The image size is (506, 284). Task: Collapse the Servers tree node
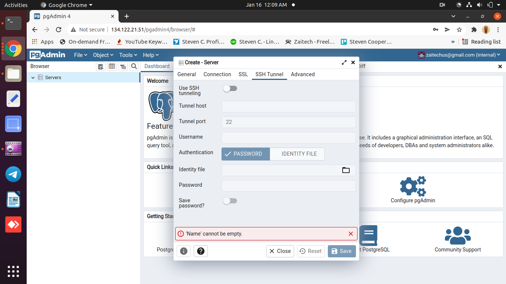click(x=33, y=78)
